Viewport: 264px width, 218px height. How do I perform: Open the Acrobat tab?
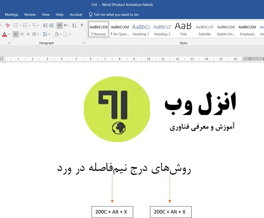[76, 15]
